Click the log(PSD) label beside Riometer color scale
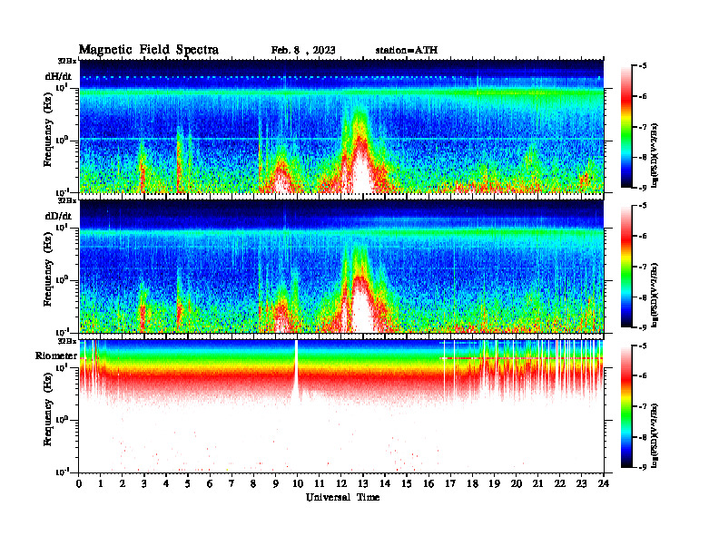The height and width of the screenshot is (555, 719). pyautogui.click(x=655, y=434)
